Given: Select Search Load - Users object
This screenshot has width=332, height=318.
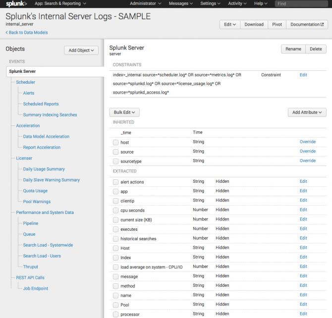Looking at the screenshot, I should pyautogui.click(x=42, y=256).
